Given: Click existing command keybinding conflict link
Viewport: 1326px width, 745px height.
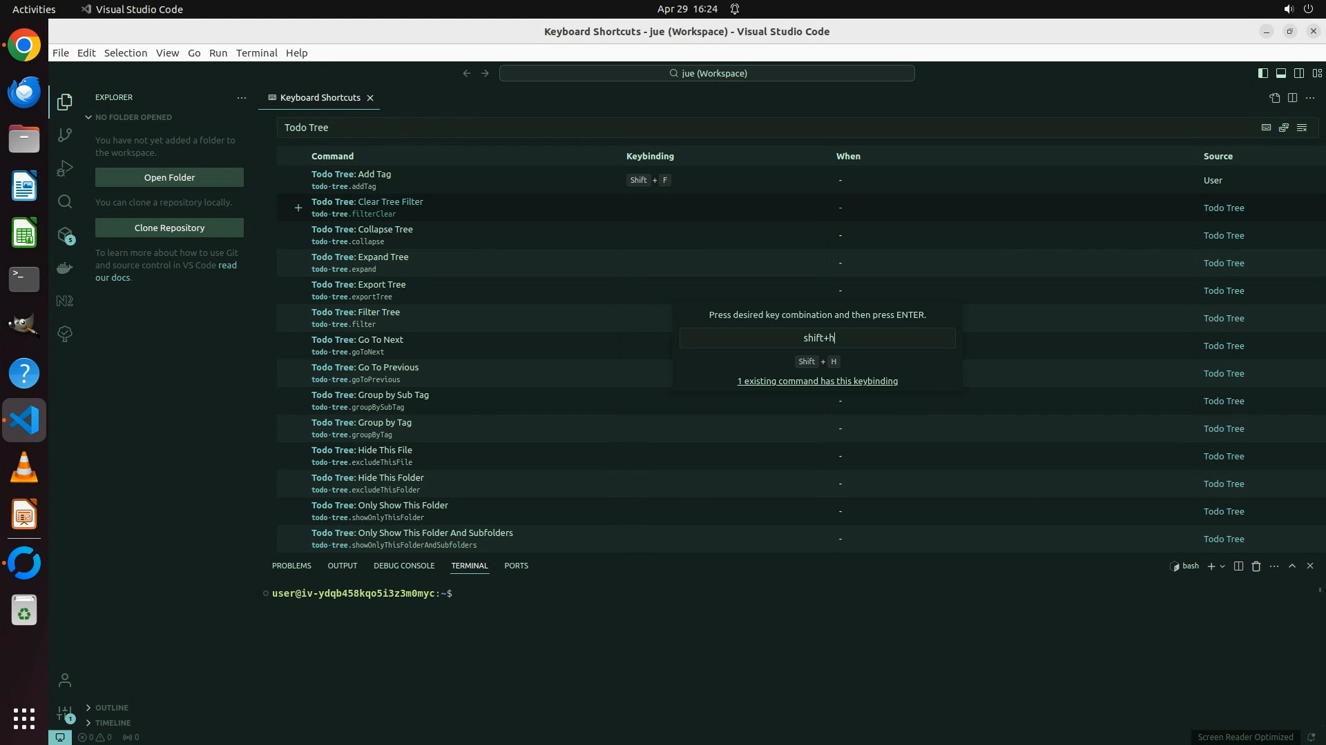Looking at the screenshot, I should pyautogui.click(x=817, y=381).
